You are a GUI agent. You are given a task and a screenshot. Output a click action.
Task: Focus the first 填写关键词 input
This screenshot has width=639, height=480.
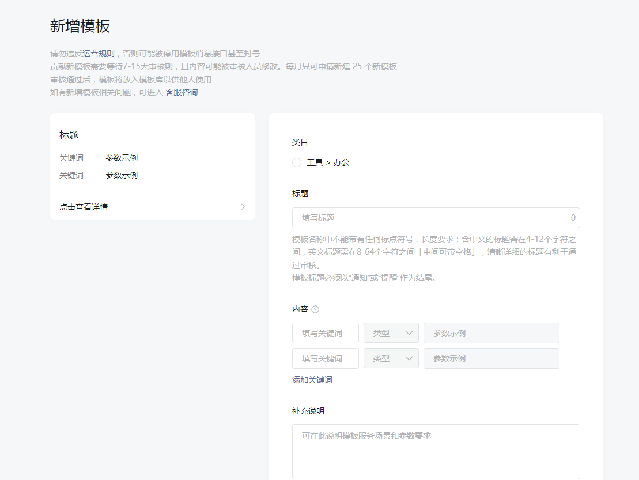pos(325,333)
